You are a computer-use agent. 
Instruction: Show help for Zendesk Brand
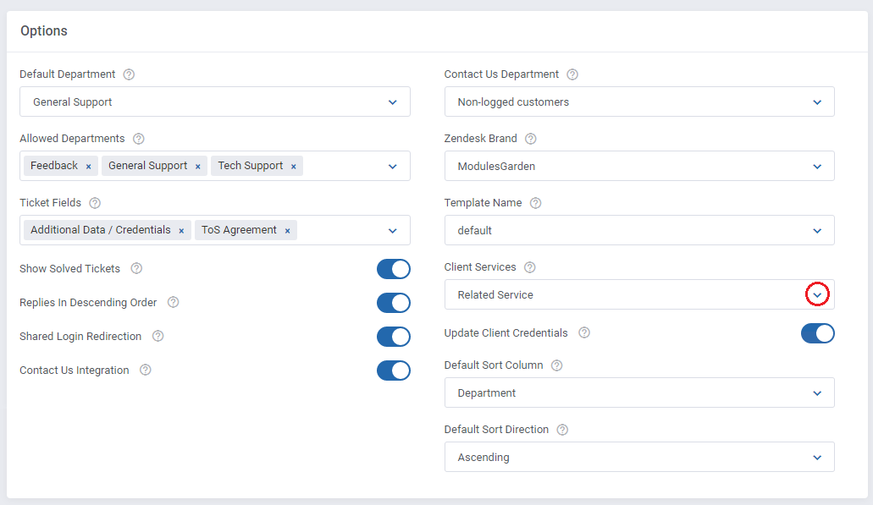click(x=531, y=139)
